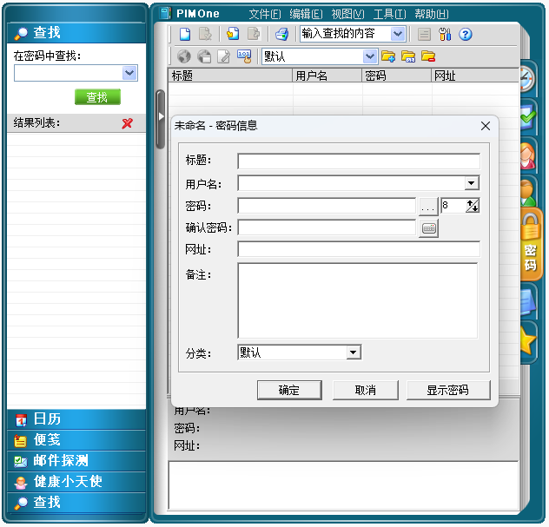
Task: Sort by the 标题 column header
Action: click(x=230, y=76)
